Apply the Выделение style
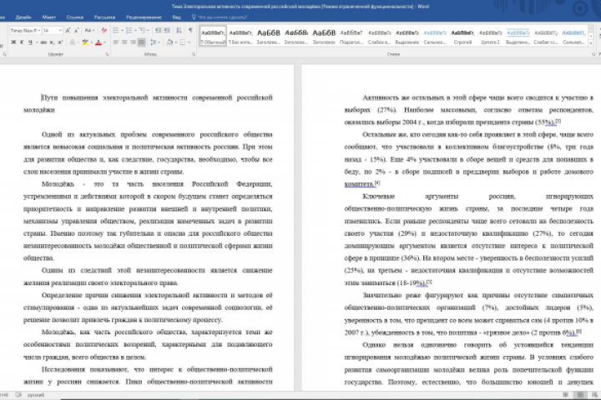The width and height of the screenshot is (601, 400). click(407, 37)
